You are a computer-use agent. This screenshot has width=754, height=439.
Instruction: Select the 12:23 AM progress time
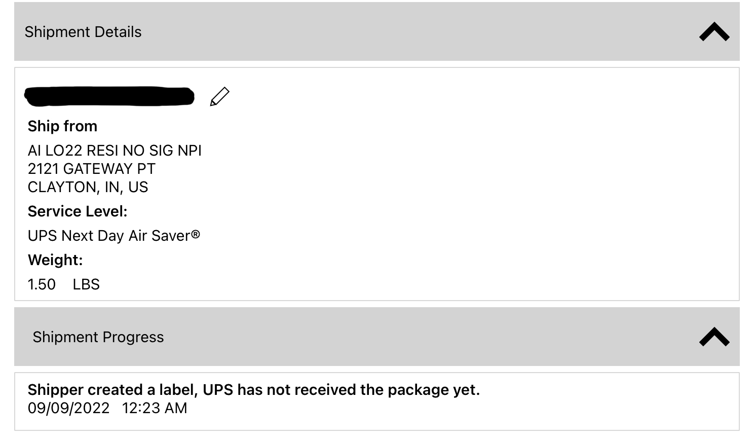(x=155, y=408)
